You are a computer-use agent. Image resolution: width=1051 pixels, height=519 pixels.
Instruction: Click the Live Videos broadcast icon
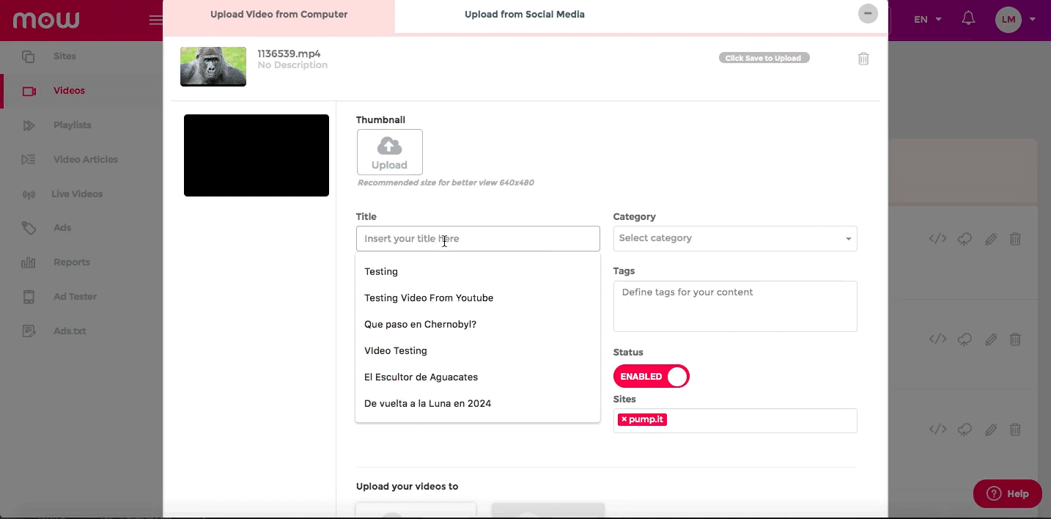tap(29, 194)
